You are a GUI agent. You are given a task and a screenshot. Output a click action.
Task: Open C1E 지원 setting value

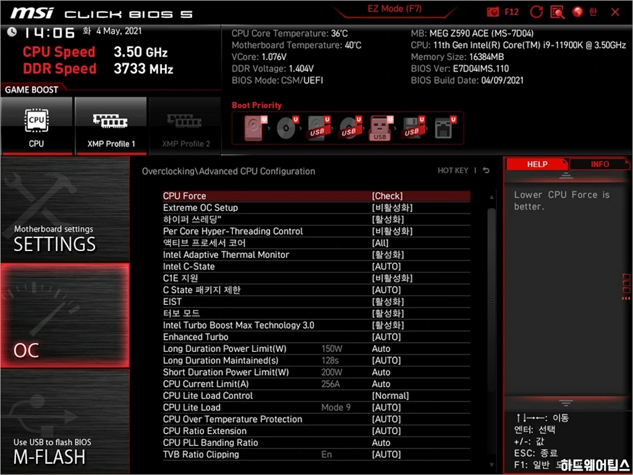392,278
